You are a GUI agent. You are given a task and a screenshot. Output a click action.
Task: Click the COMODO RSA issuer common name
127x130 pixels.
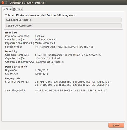coord(68,55)
